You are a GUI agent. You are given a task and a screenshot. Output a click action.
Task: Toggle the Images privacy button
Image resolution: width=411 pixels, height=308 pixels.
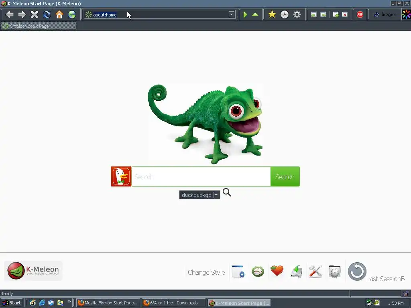point(385,15)
